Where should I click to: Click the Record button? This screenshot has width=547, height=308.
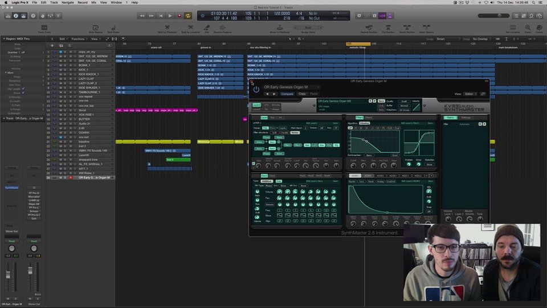(x=179, y=16)
